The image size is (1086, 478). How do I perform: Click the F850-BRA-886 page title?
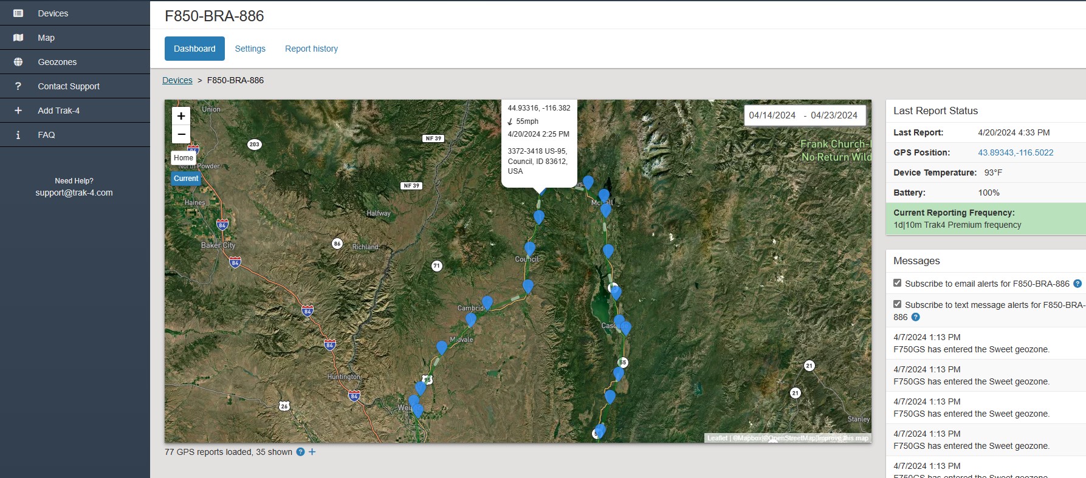[x=215, y=16]
